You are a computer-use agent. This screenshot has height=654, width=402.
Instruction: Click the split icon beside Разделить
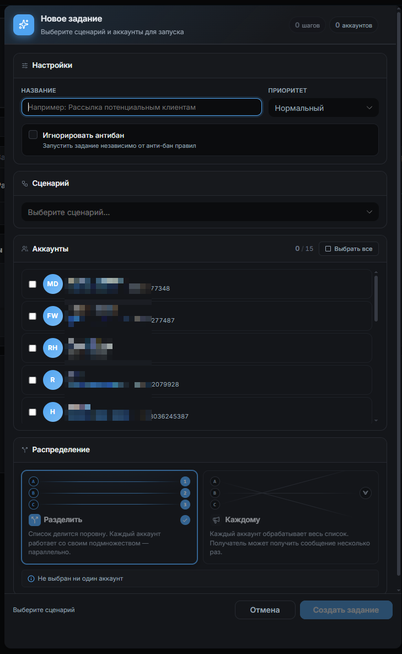(x=35, y=519)
